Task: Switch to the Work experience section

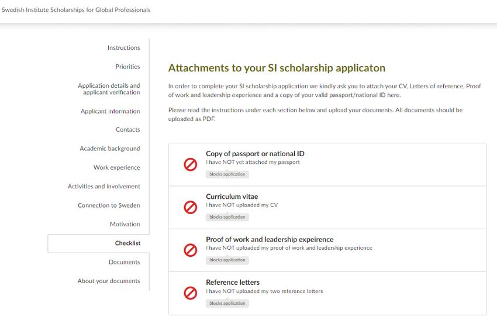Action: click(x=116, y=167)
